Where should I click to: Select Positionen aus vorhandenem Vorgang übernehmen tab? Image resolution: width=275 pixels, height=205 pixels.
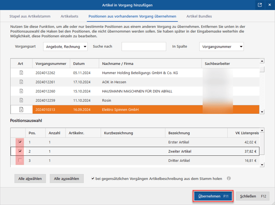point(132,16)
